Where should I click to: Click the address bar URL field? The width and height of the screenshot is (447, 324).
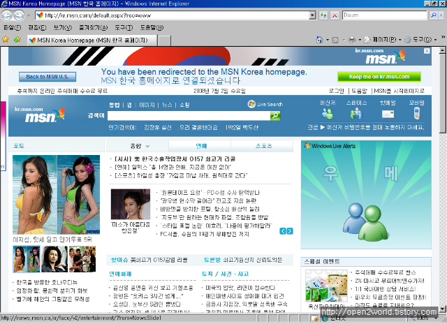(173, 15)
